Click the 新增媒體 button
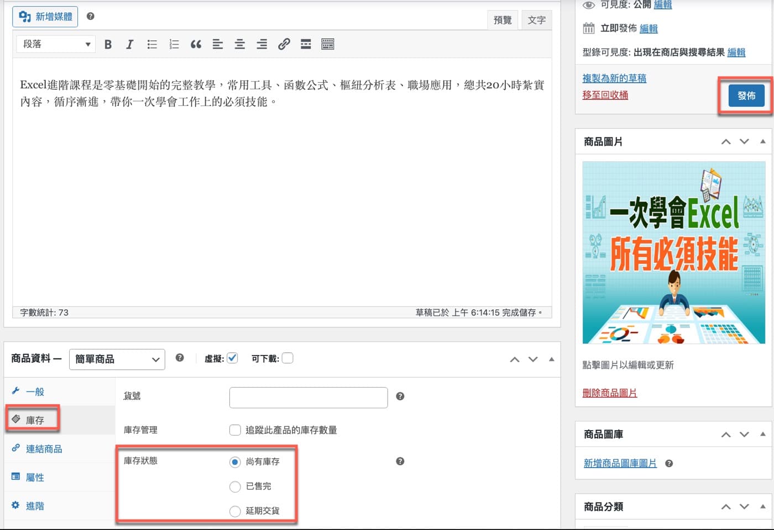This screenshot has width=774, height=530. point(45,17)
